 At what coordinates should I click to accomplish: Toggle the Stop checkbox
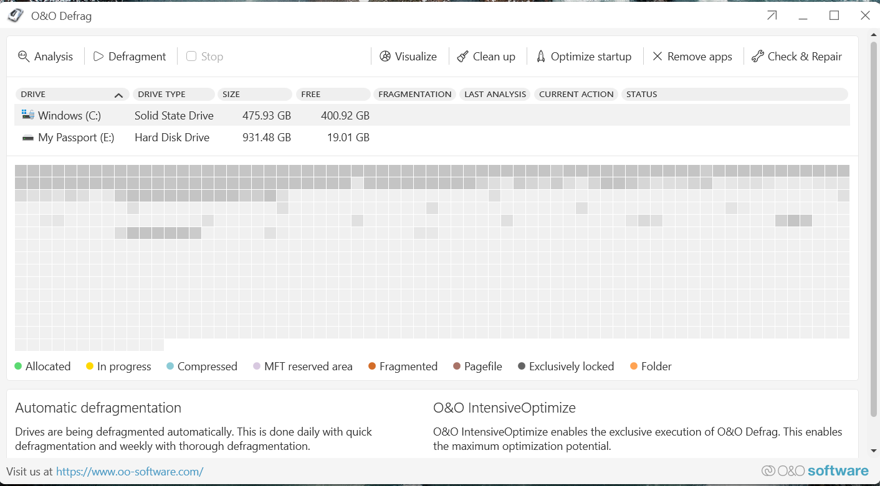(191, 57)
